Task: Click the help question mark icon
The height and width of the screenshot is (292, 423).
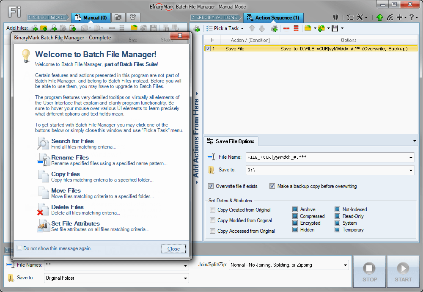Action: coord(412,17)
